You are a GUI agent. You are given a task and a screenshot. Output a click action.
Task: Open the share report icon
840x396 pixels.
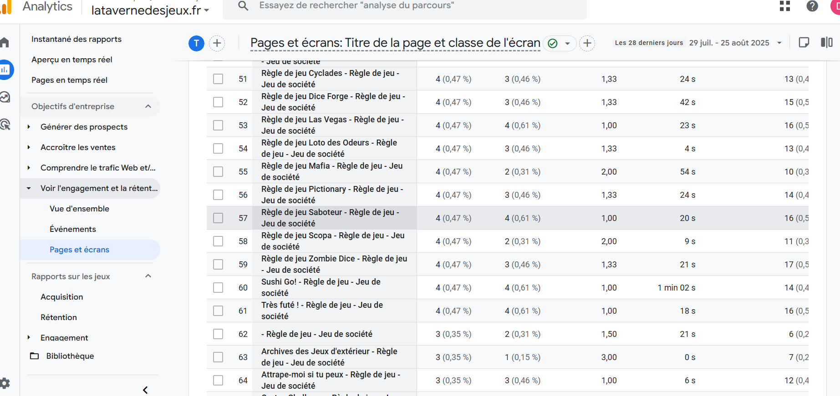coord(804,42)
